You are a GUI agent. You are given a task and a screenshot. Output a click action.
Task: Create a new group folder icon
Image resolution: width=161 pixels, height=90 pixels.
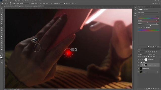[154, 89]
